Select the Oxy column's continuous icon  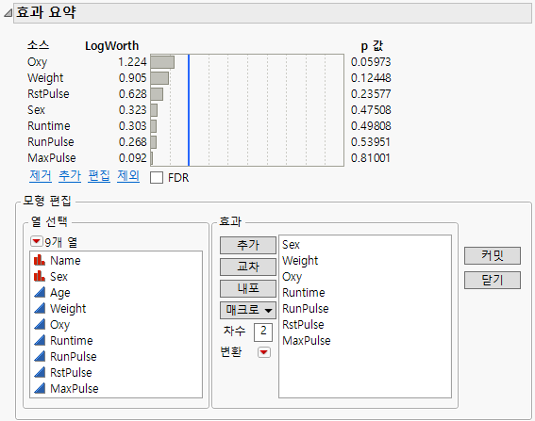pyautogui.click(x=40, y=324)
